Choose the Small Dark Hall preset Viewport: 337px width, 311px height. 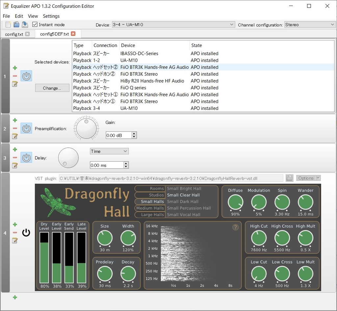pyautogui.click(x=183, y=202)
